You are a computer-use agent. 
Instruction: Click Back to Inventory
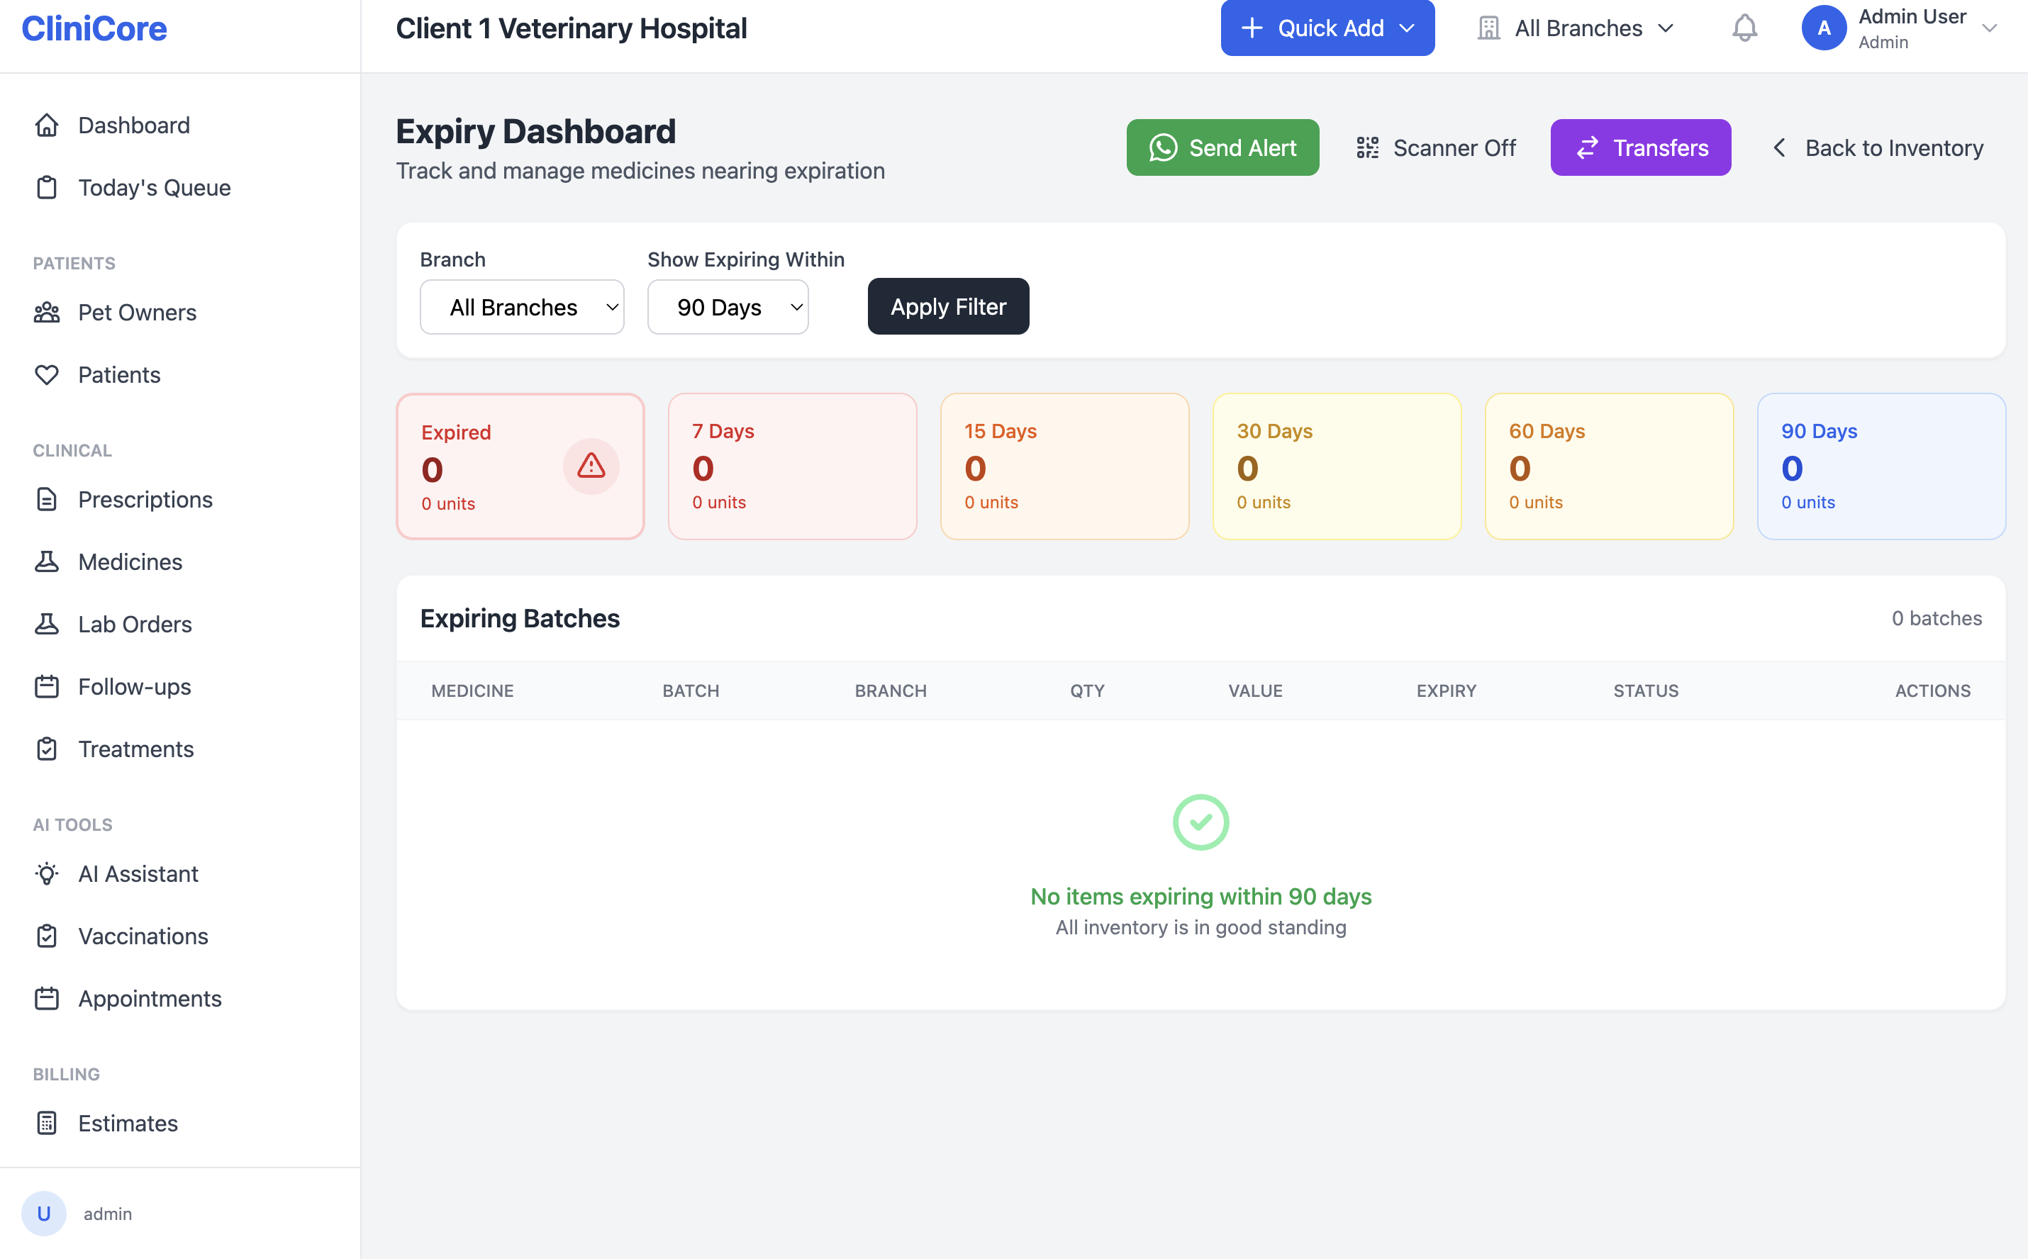(1877, 147)
